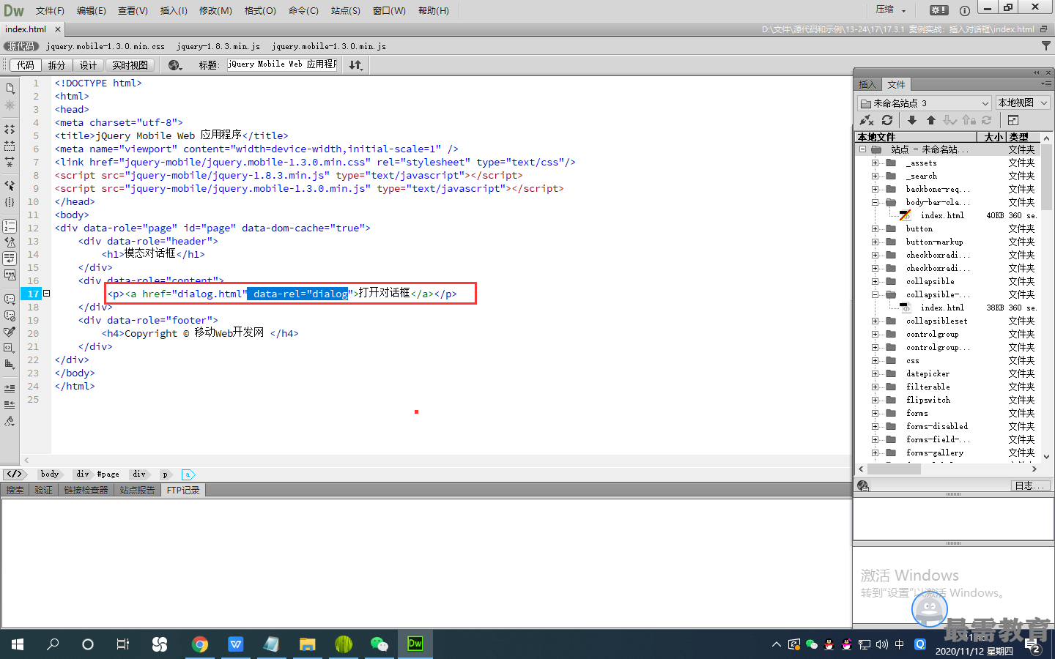Collapse line 17 code fold marker

click(x=46, y=294)
